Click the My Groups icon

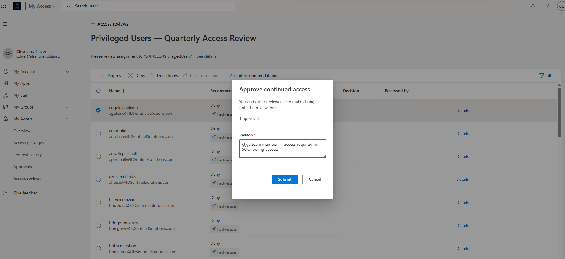6,107
